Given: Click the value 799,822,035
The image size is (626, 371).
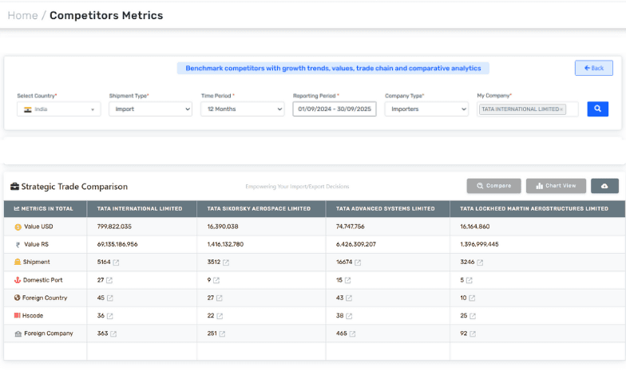Looking at the screenshot, I should click(114, 227).
